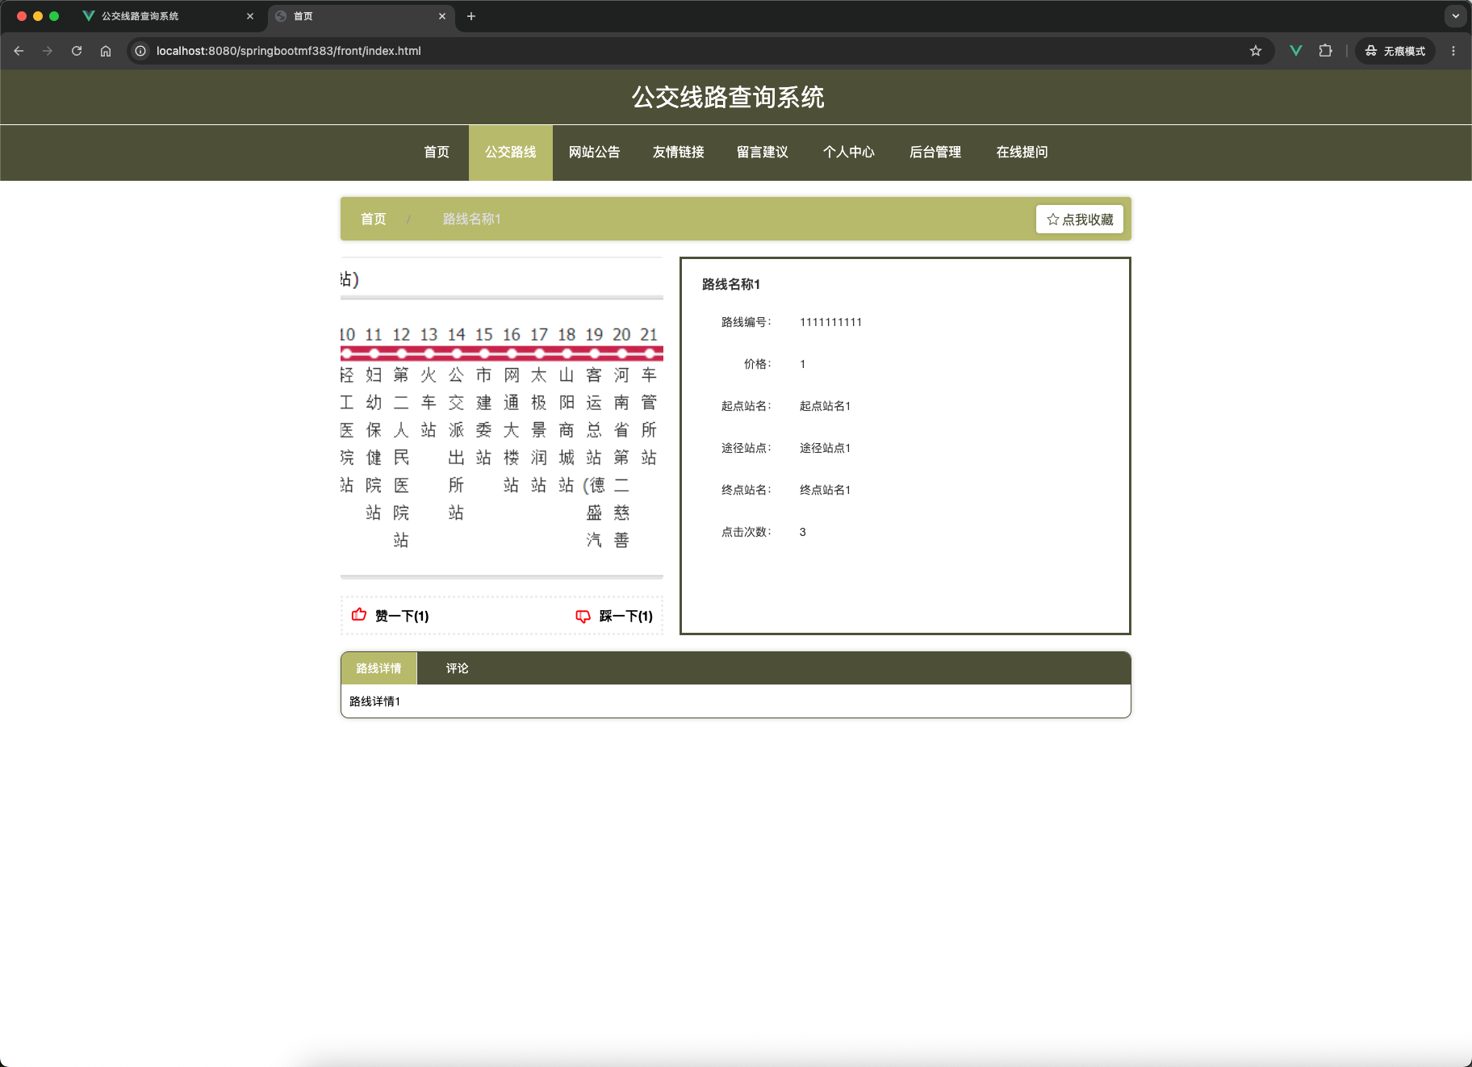The image size is (1472, 1067).
Task: Switch to the 首页 browser tab
Action: click(361, 16)
